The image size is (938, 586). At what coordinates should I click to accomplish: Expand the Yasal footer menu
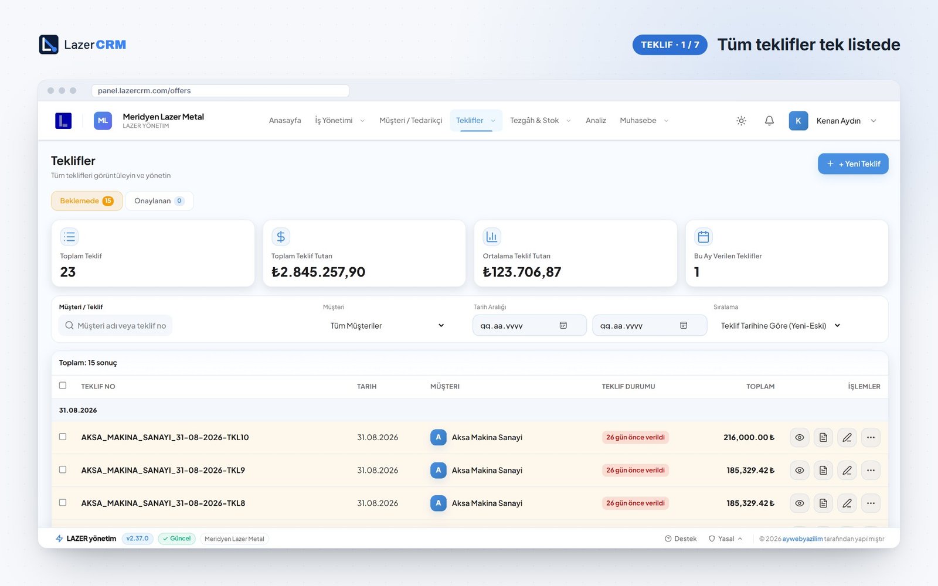(726, 539)
